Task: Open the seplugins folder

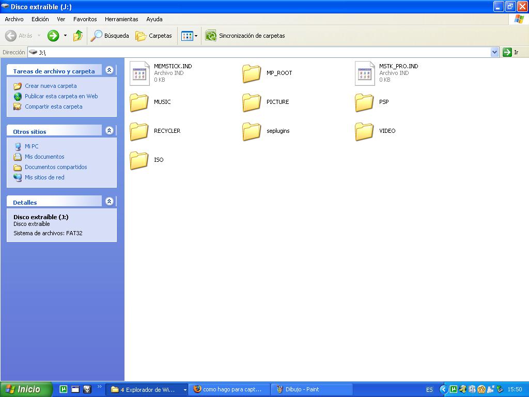Action: tap(252, 131)
